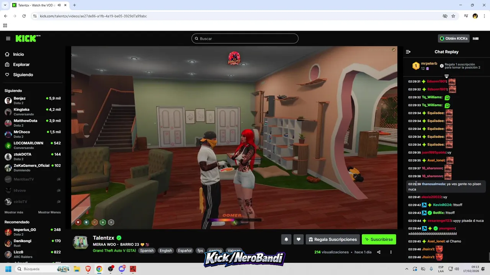
Task: Bookmark this page with star icon
Action: point(453,16)
